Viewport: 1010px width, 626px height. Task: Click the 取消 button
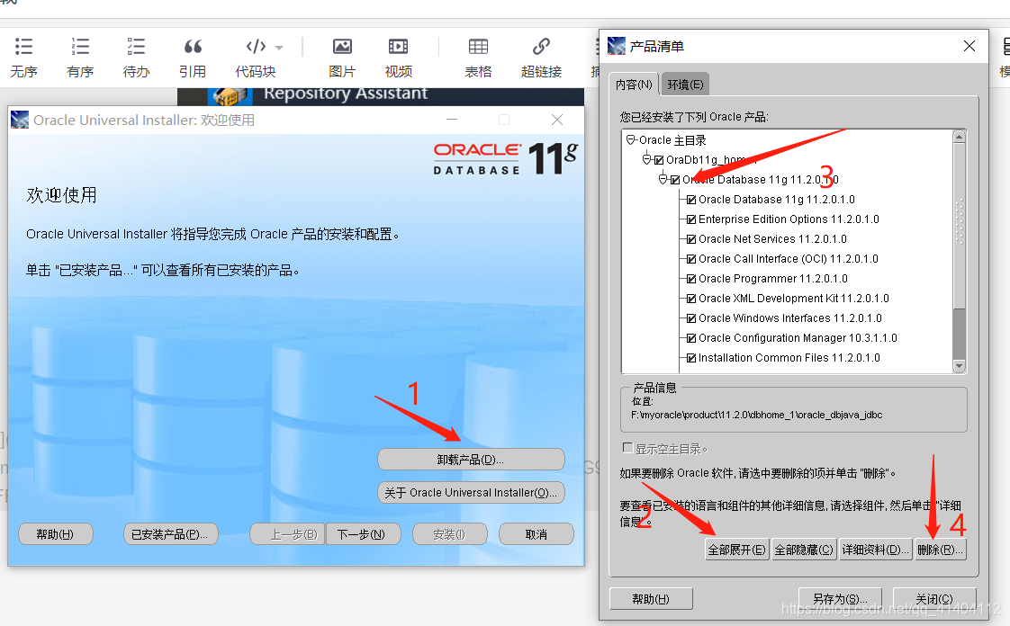coord(536,534)
